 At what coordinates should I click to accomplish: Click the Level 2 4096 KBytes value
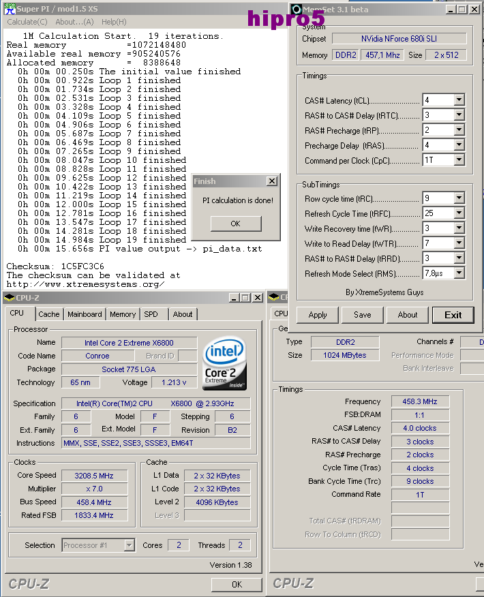(217, 502)
